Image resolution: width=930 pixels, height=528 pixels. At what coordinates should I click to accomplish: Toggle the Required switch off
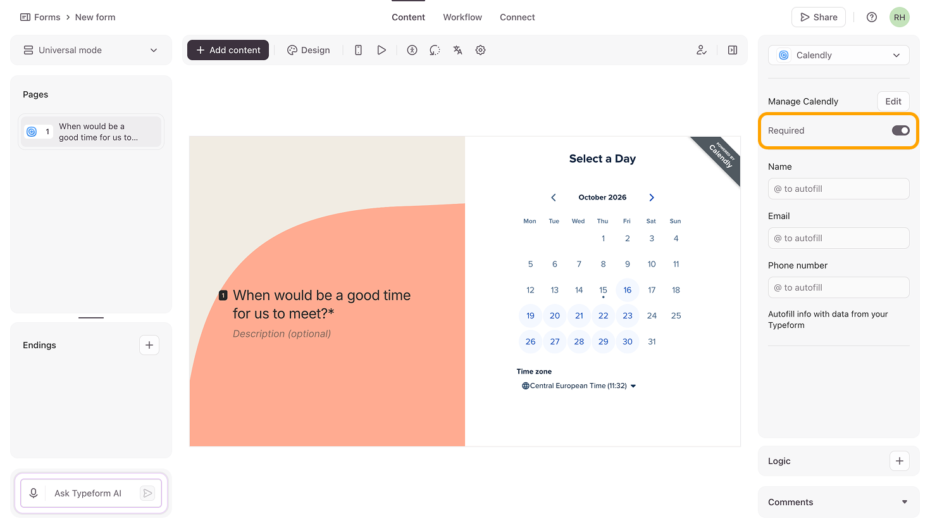(900, 130)
